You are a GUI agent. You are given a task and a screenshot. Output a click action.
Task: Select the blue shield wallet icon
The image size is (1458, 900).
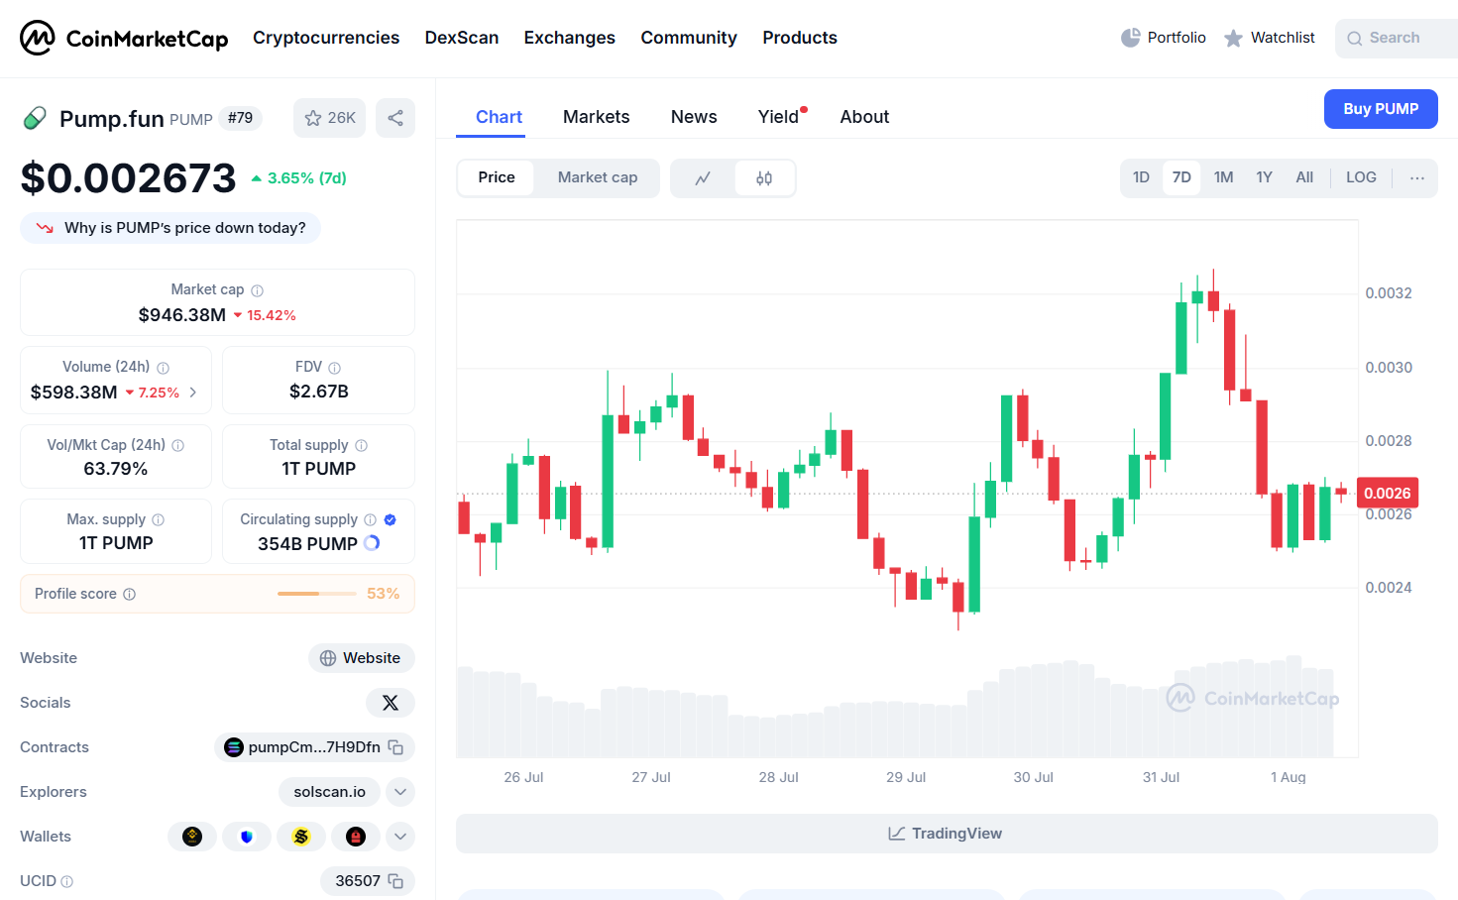pos(247,837)
